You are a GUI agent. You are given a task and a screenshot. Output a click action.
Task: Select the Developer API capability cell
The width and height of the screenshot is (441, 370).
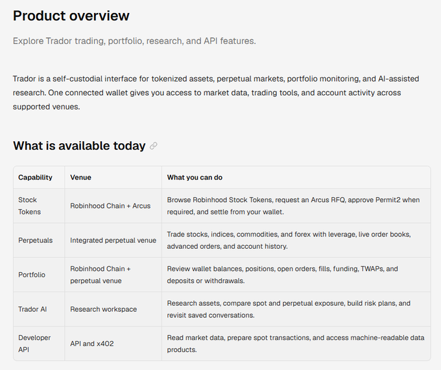39,343
